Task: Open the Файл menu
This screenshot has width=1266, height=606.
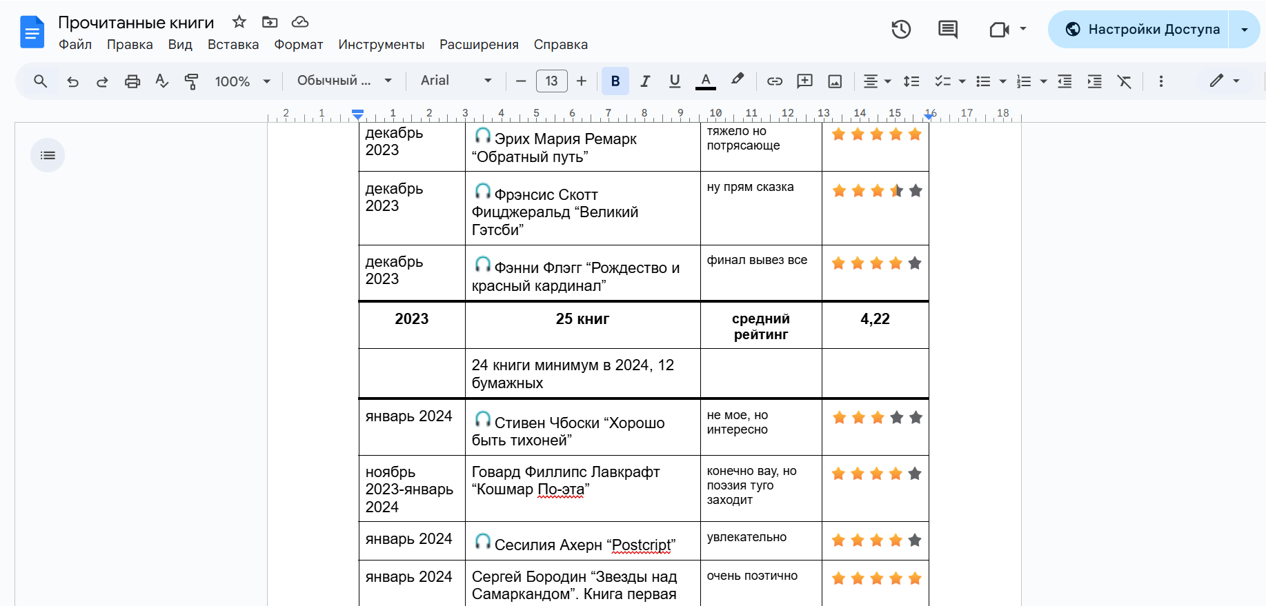Action: pos(75,45)
